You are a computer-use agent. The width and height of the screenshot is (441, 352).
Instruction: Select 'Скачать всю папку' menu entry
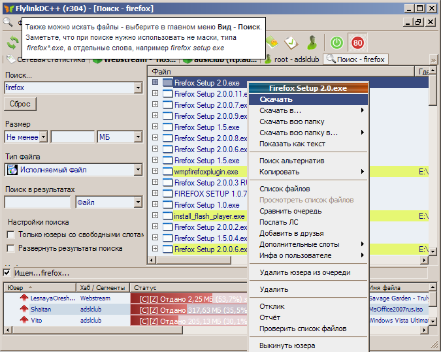click(x=308, y=121)
